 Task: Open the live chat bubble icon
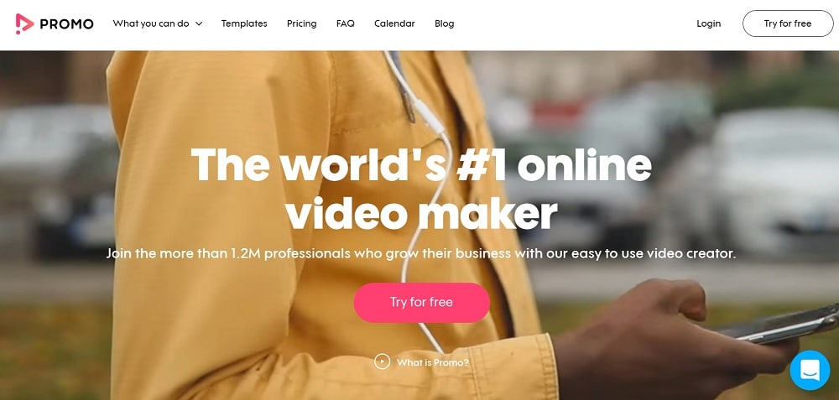point(810,370)
